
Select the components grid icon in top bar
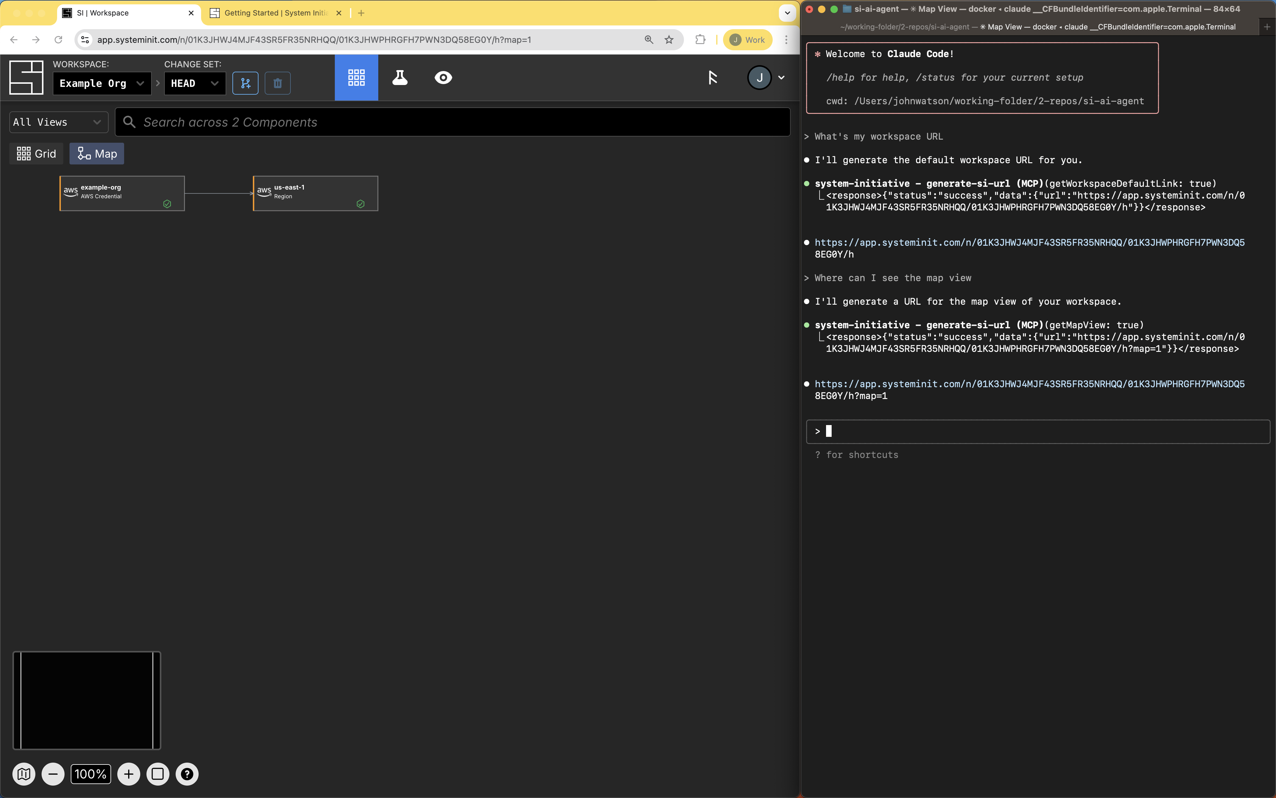(x=356, y=78)
